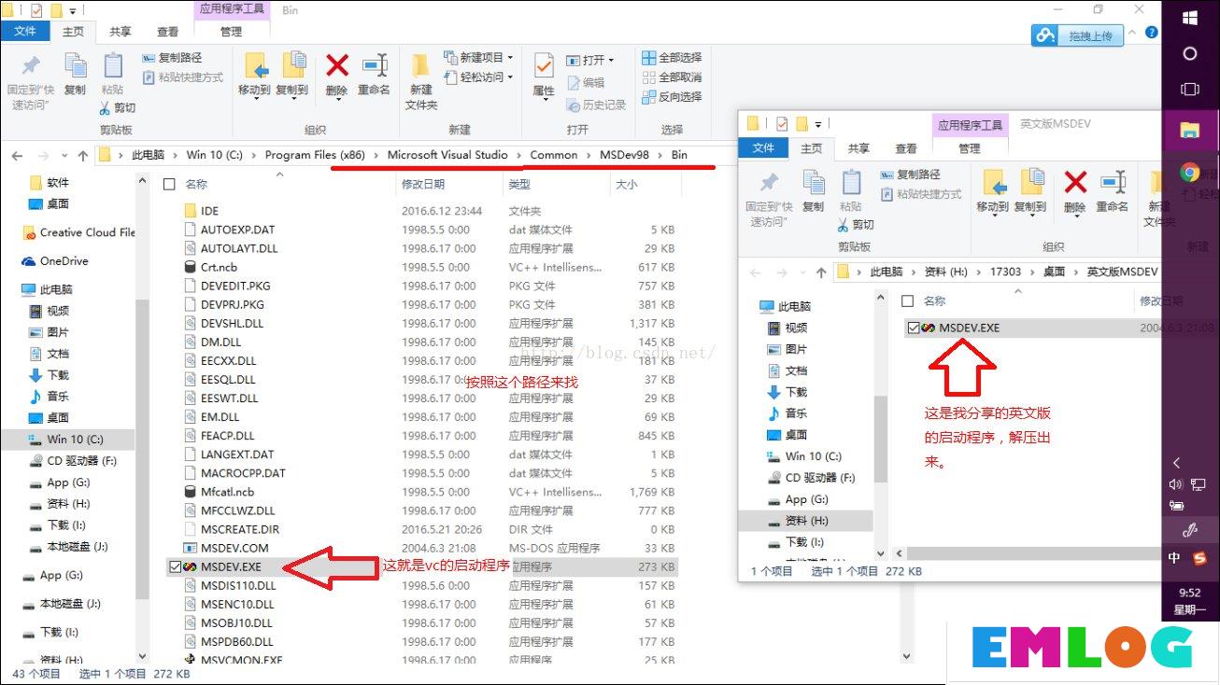
Task: Click 固定到快速访问 pin icon in Bin window
Action: pos(31,67)
